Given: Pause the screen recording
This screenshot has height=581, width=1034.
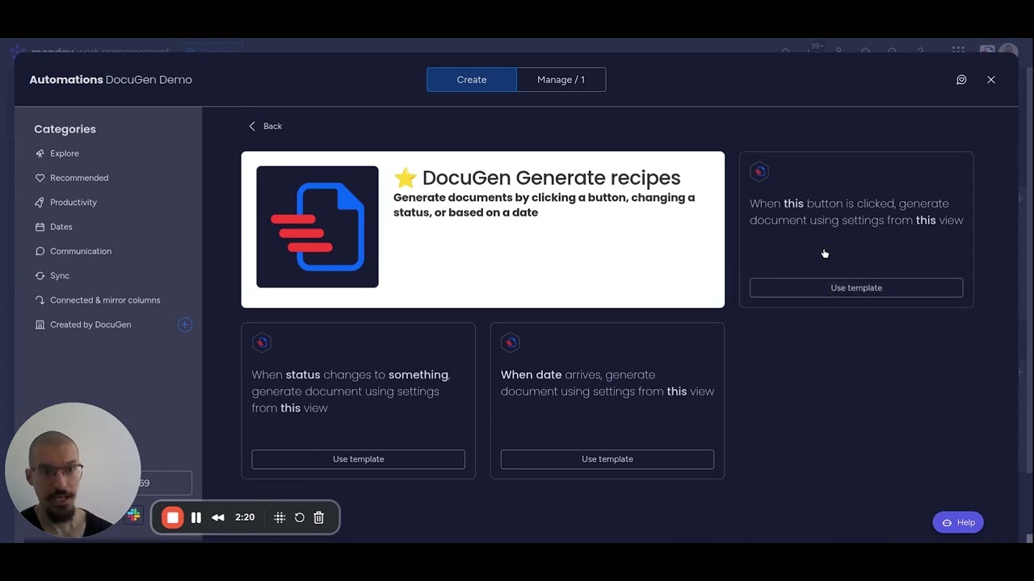Looking at the screenshot, I should (196, 518).
